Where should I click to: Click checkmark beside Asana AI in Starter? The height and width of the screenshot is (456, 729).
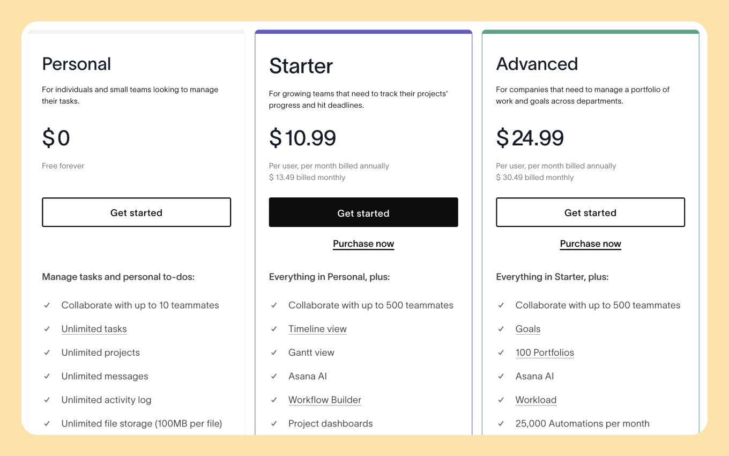point(274,376)
